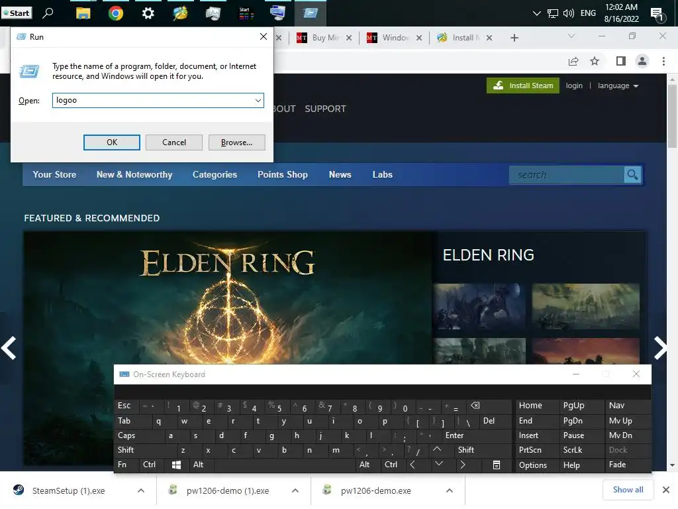Click Cancel in Run dialog
Image resolution: width=678 pixels, height=509 pixels.
(x=174, y=142)
